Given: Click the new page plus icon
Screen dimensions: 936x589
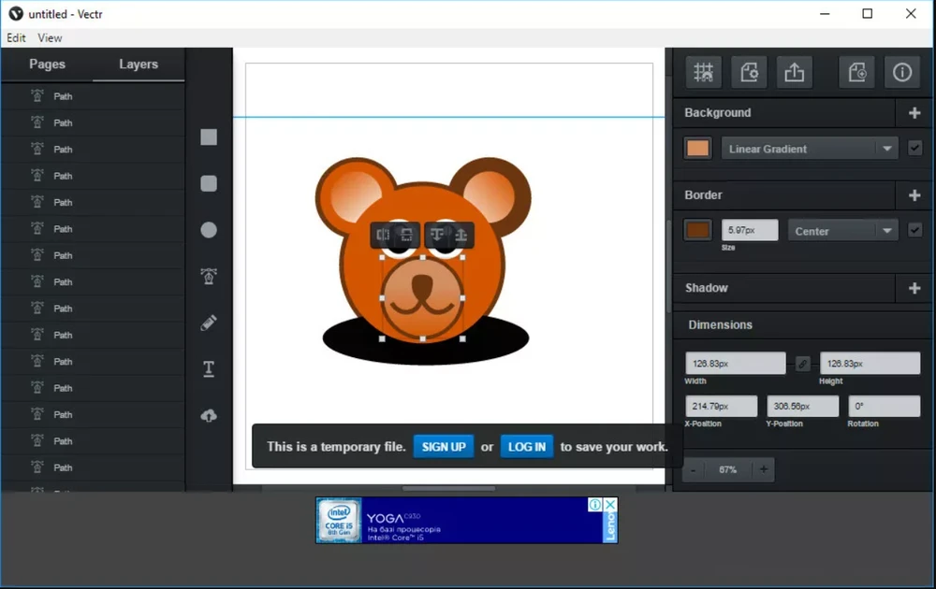Looking at the screenshot, I should pos(856,73).
